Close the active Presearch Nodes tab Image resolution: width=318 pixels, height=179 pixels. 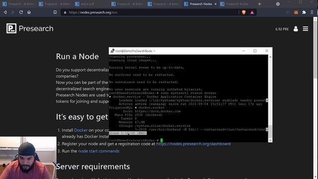[x=215, y=4]
